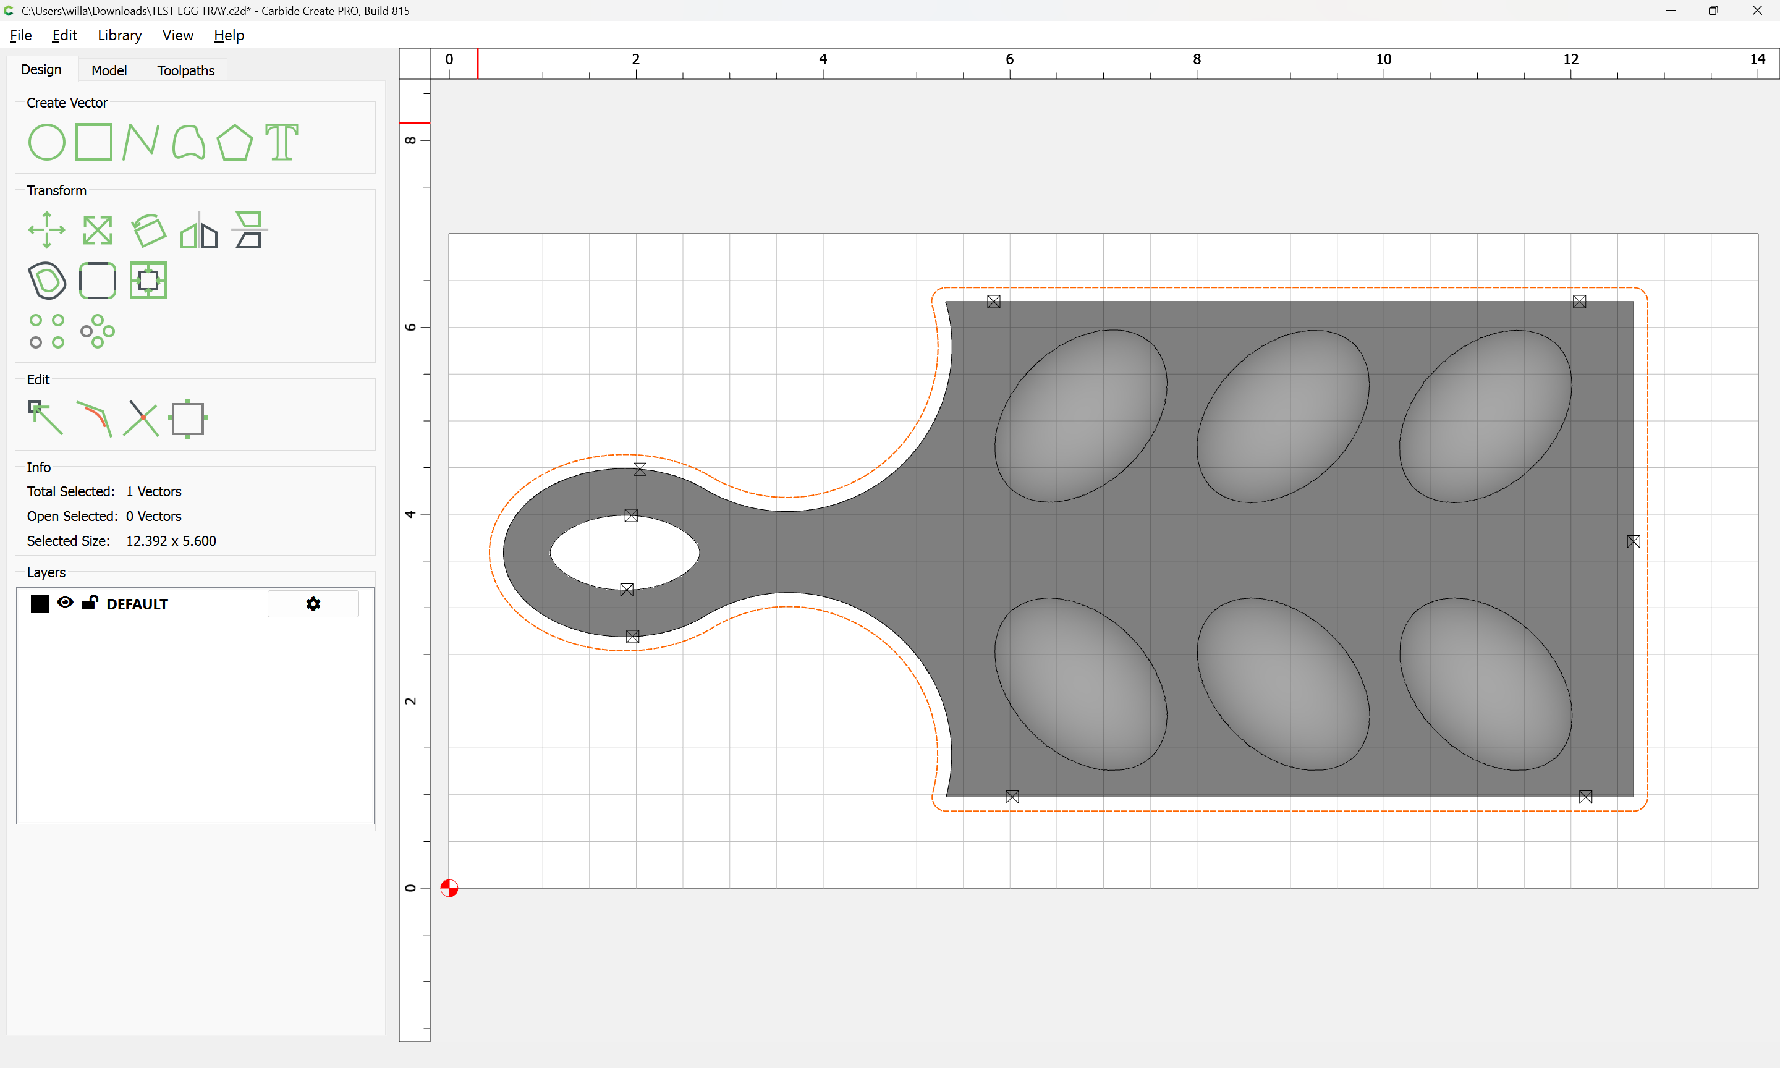This screenshot has width=1780, height=1068.
Task: Open the Offset Vector tool
Action: (47, 281)
